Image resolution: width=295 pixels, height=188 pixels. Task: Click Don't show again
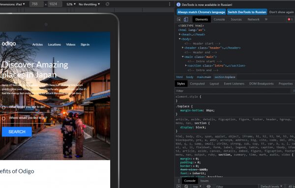pos(281,12)
